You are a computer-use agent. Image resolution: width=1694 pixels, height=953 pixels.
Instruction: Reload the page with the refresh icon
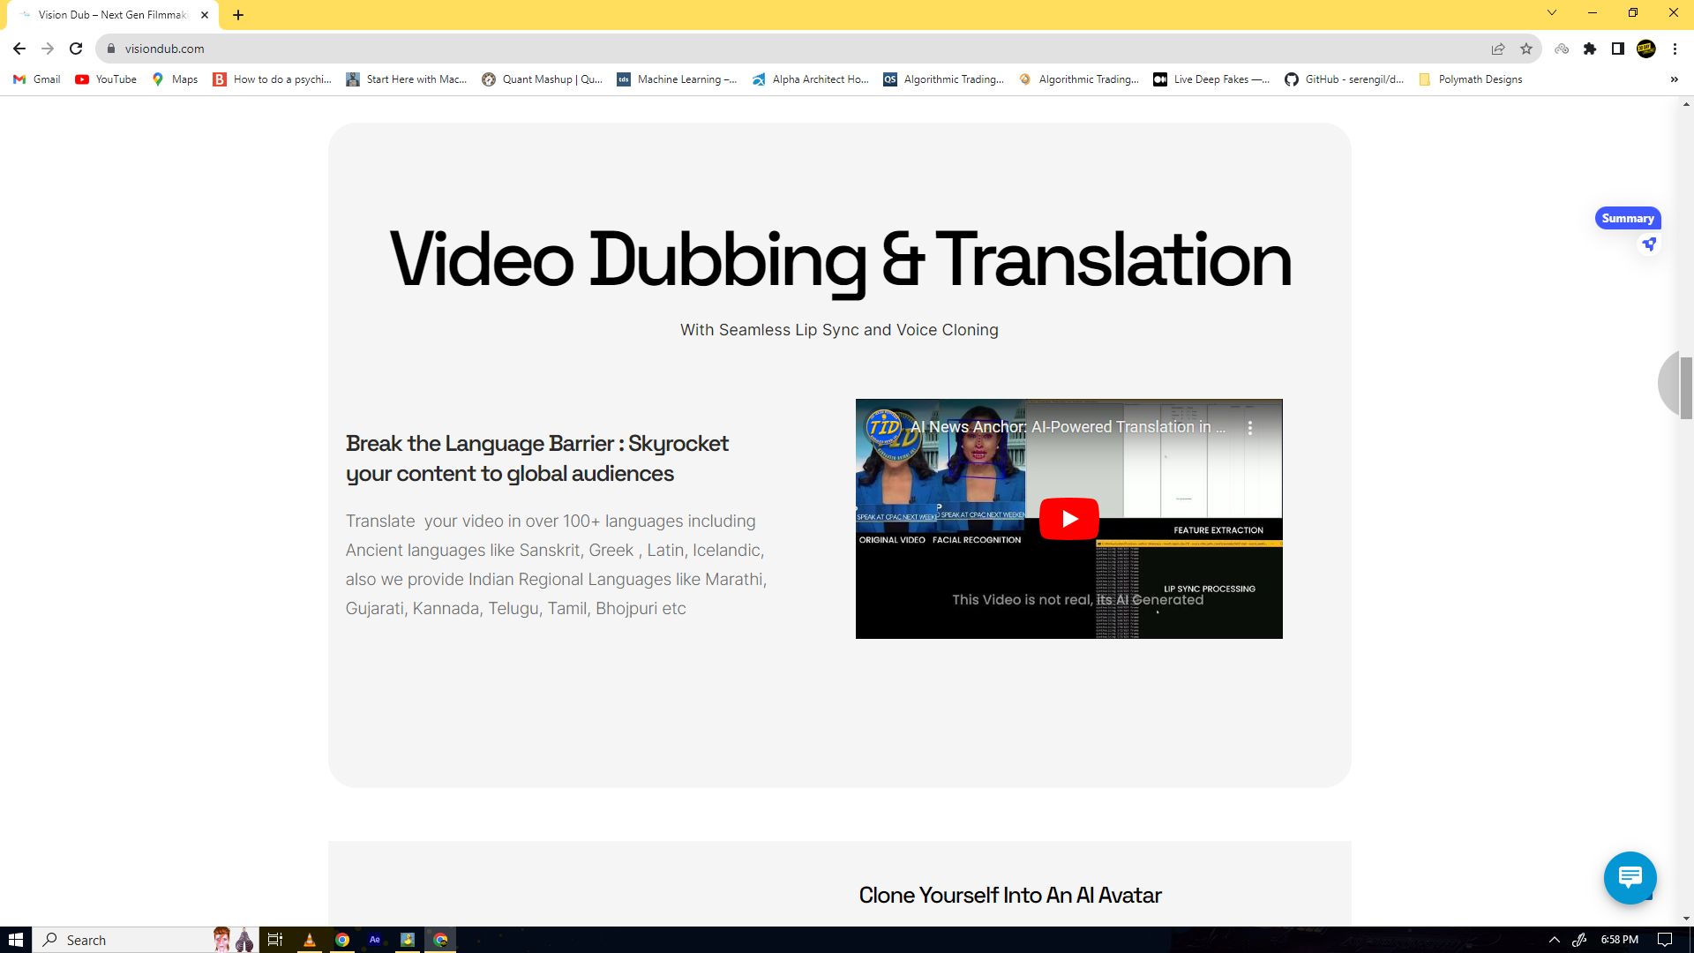coord(76,49)
